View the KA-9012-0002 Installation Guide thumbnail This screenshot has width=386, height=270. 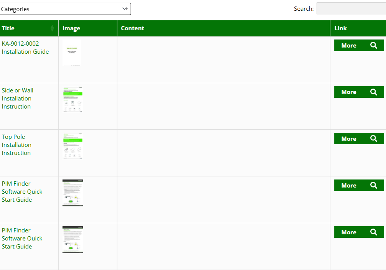click(72, 53)
